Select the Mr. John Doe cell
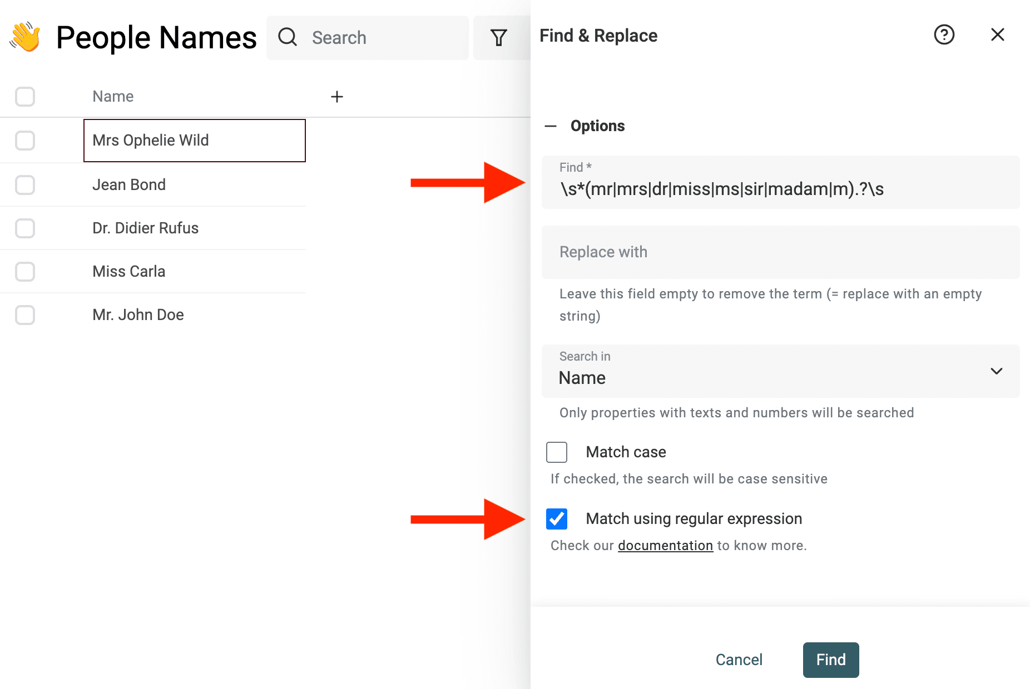Screen dimensions: 1030x689 tap(195, 315)
